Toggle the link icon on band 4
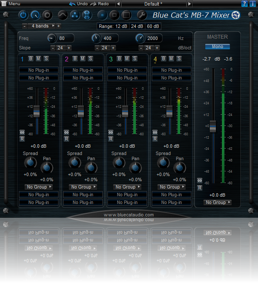 click(x=155, y=132)
